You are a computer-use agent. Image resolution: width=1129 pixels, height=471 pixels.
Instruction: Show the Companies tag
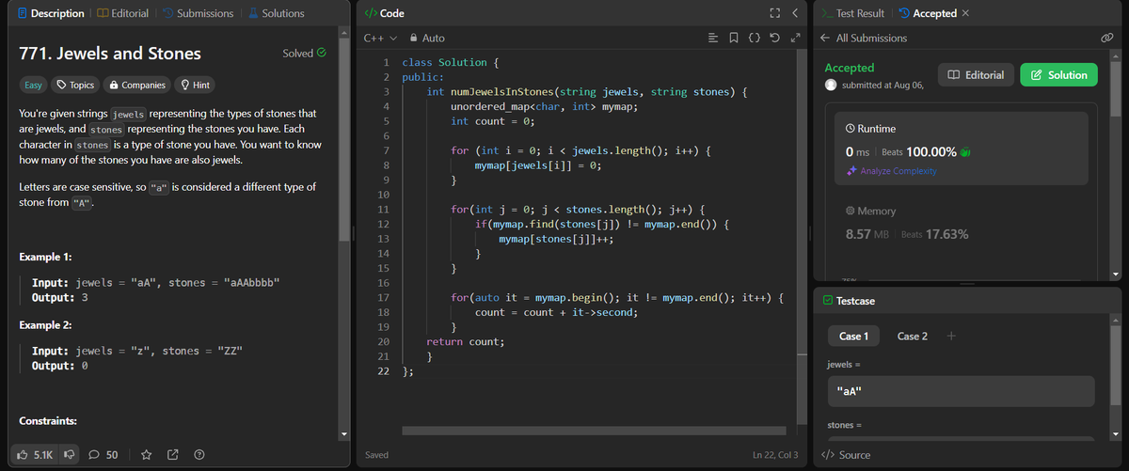138,85
